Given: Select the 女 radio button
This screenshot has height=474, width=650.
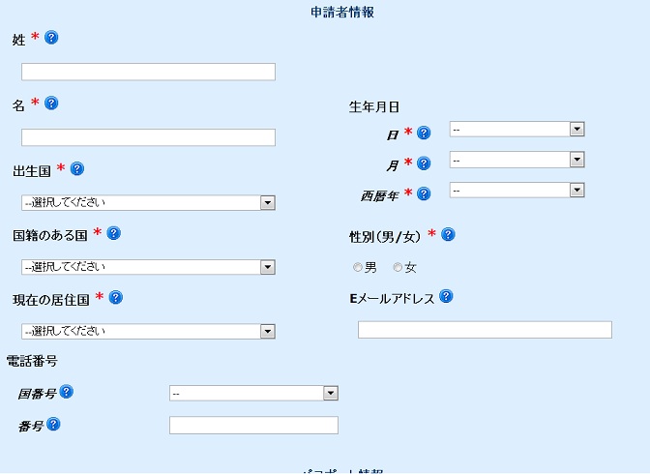Looking at the screenshot, I should tap(398, 268).
